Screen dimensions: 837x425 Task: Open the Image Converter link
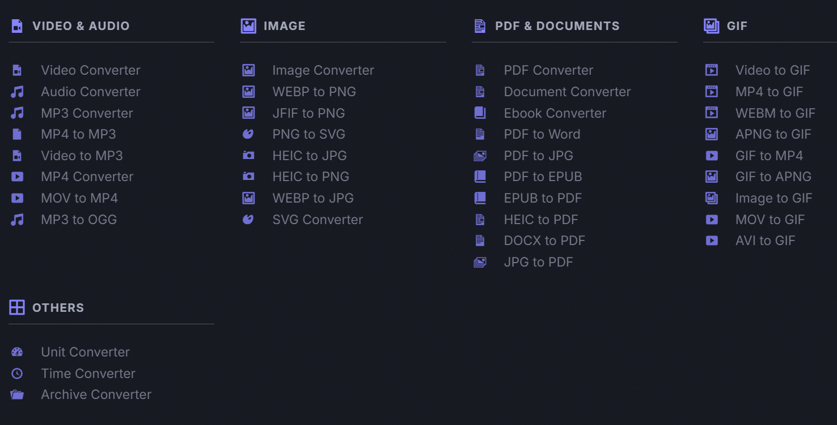coord(323,70)
